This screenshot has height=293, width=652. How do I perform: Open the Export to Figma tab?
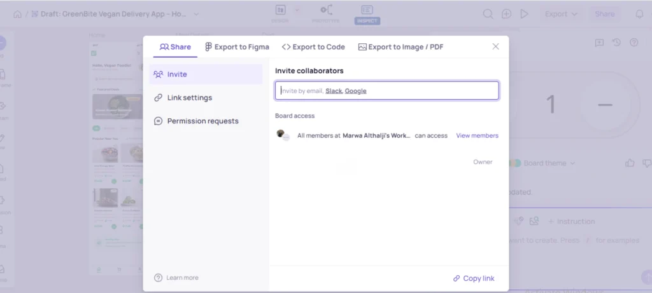click(237, 47)
